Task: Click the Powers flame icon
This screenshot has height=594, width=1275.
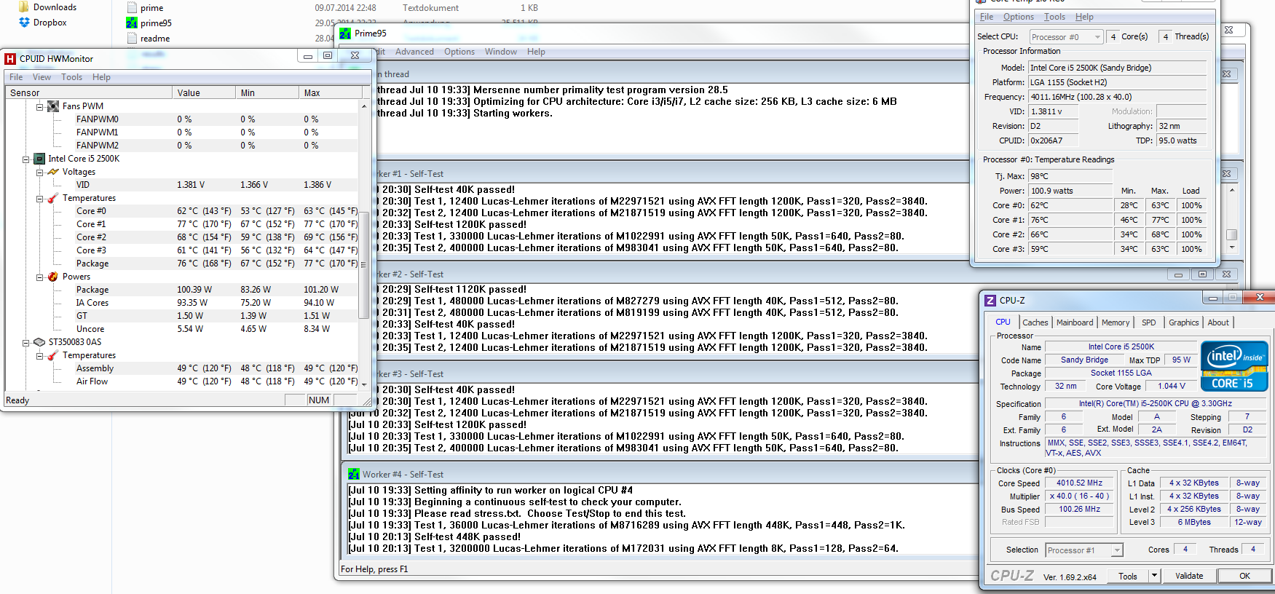Action: [x=53, y=277]
